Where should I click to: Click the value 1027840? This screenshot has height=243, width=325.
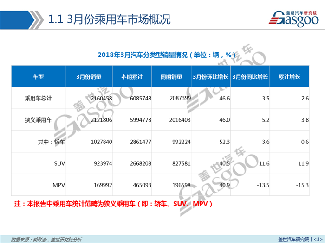pyautogui.click(x=101, y=142)
